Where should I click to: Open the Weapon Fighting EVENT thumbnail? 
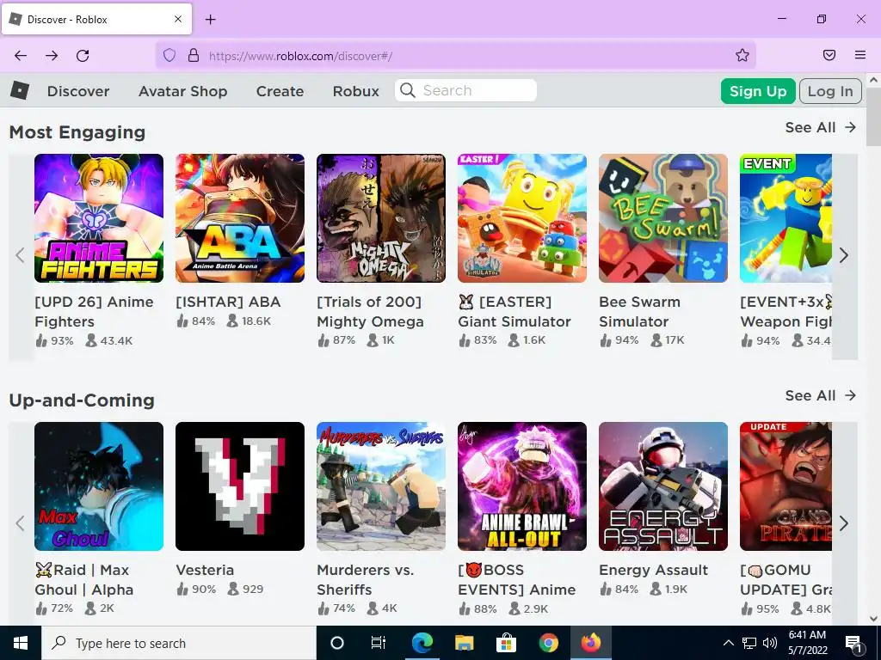click(x=786, y=218)
